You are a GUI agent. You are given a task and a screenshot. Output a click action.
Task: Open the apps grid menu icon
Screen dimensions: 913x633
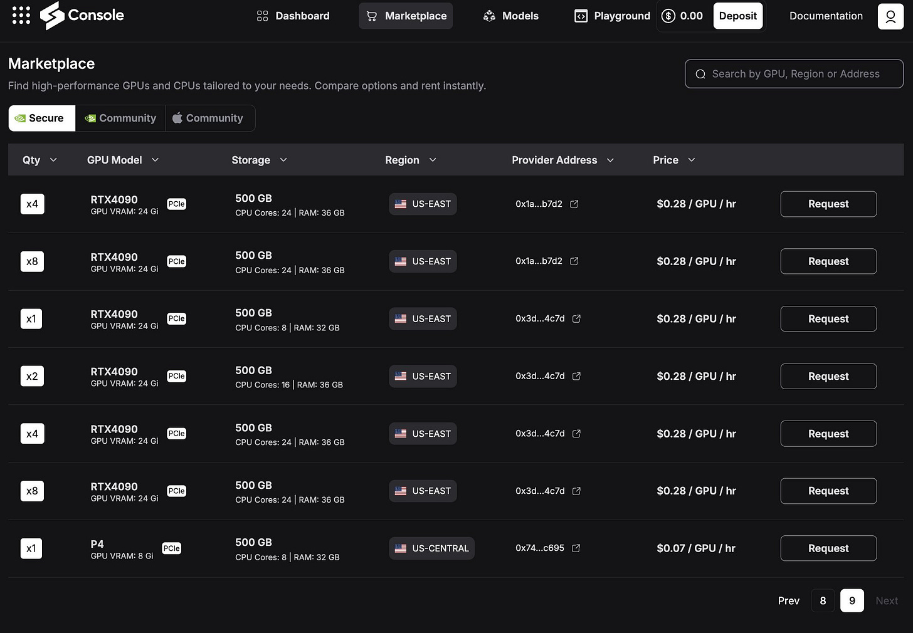point(21,16)
